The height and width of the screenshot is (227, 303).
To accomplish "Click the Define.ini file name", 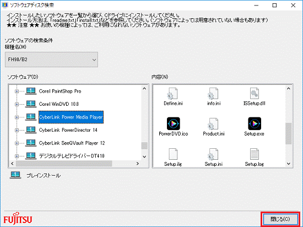I will (x=173, y=104).
